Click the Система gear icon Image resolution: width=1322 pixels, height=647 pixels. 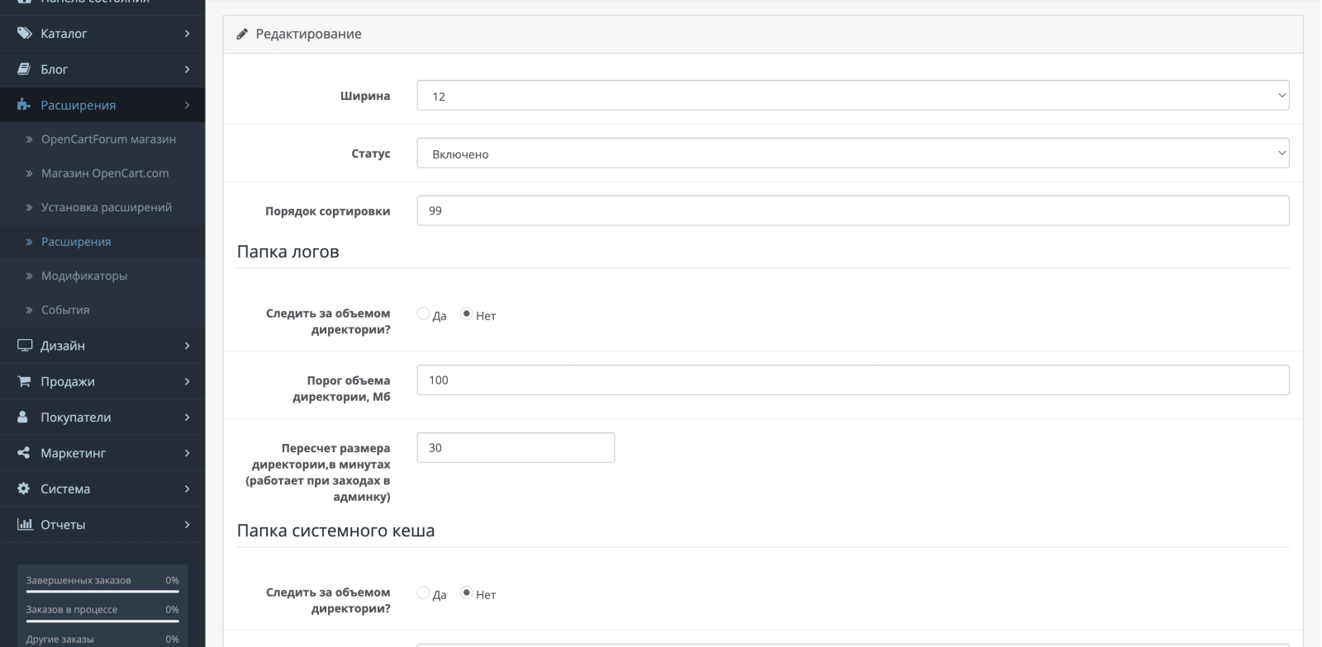tap(24, 489)
